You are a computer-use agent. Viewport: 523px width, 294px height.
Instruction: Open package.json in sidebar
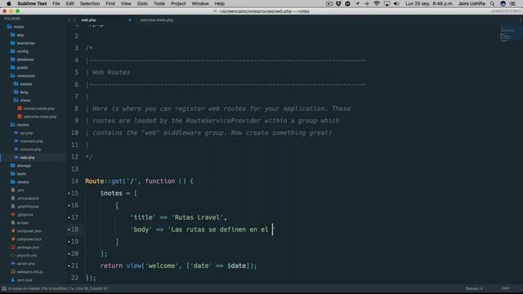pos(25,247)
